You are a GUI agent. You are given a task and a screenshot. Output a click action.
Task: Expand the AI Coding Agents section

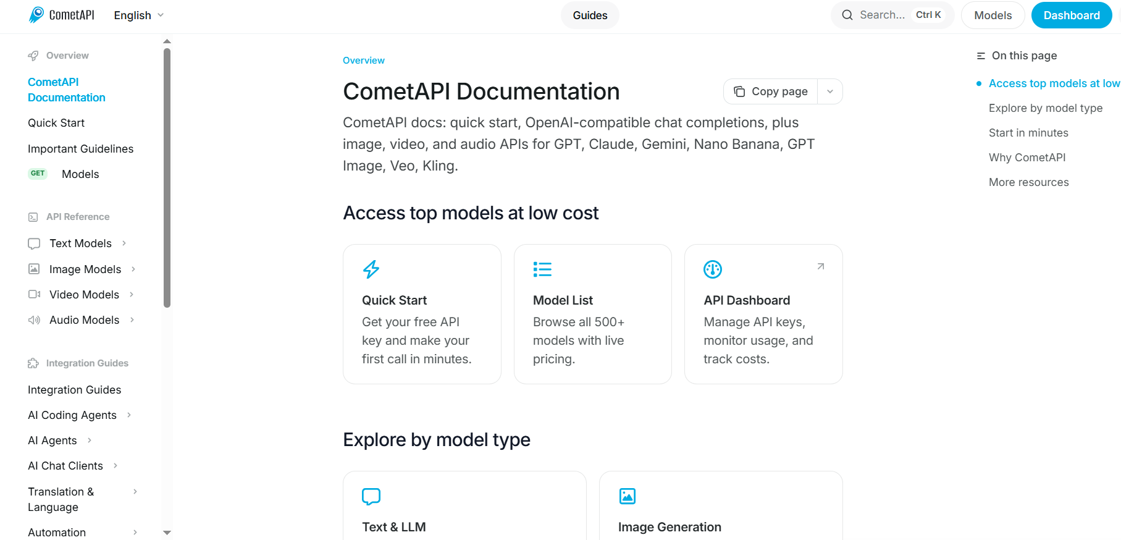point(129,415)
